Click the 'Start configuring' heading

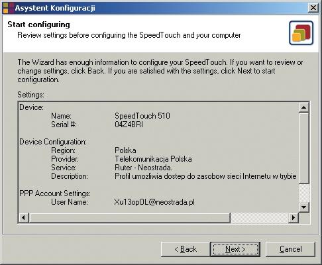click(x=38, y=25)
